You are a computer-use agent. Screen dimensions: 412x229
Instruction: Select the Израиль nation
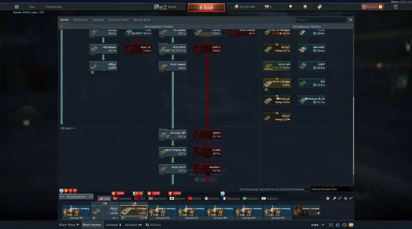[270, 199]
